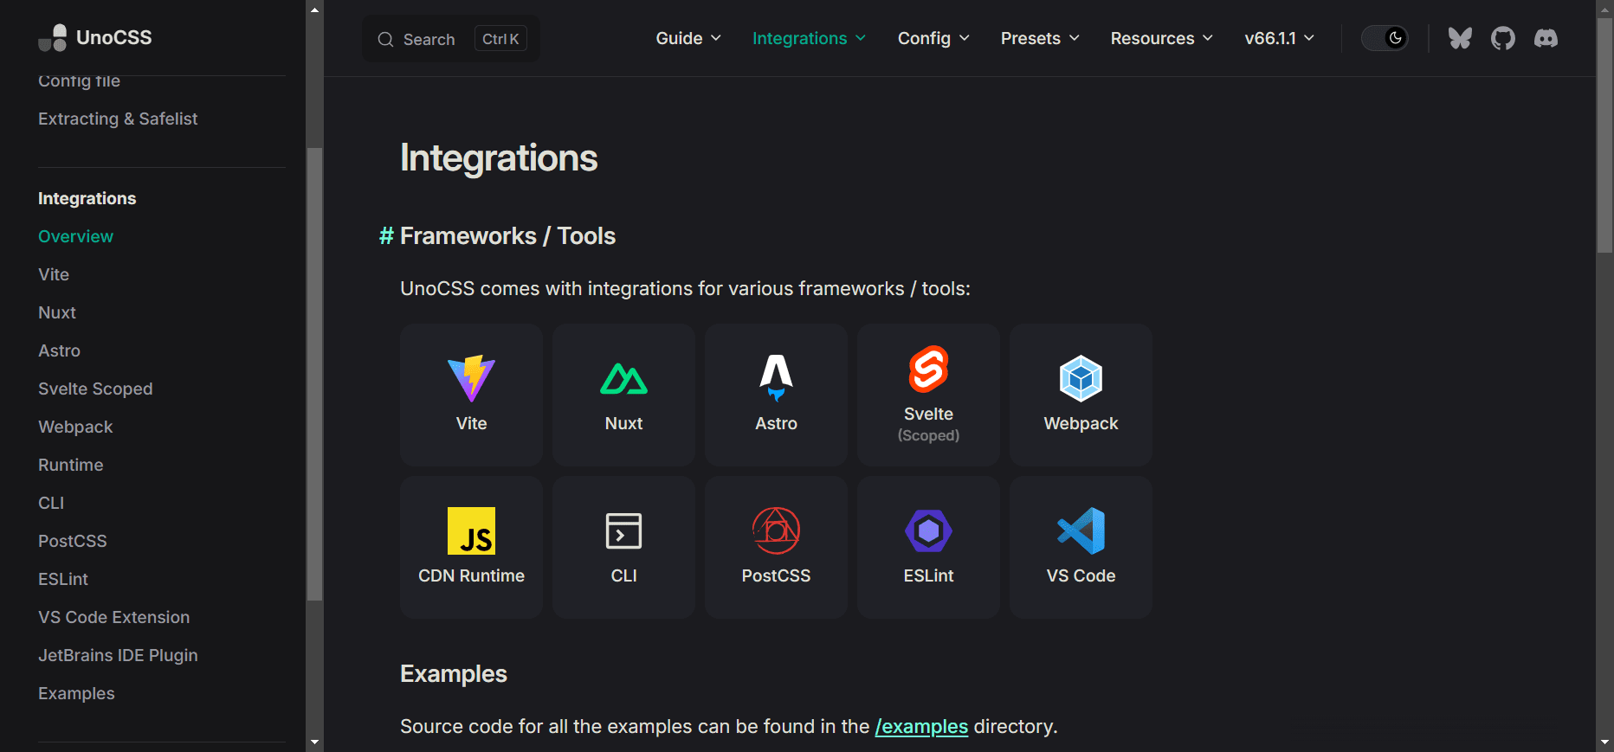Click the sidebar scrollbar down arrow
This screenshot has width=1614, height=752.
[x=314, y=742]
